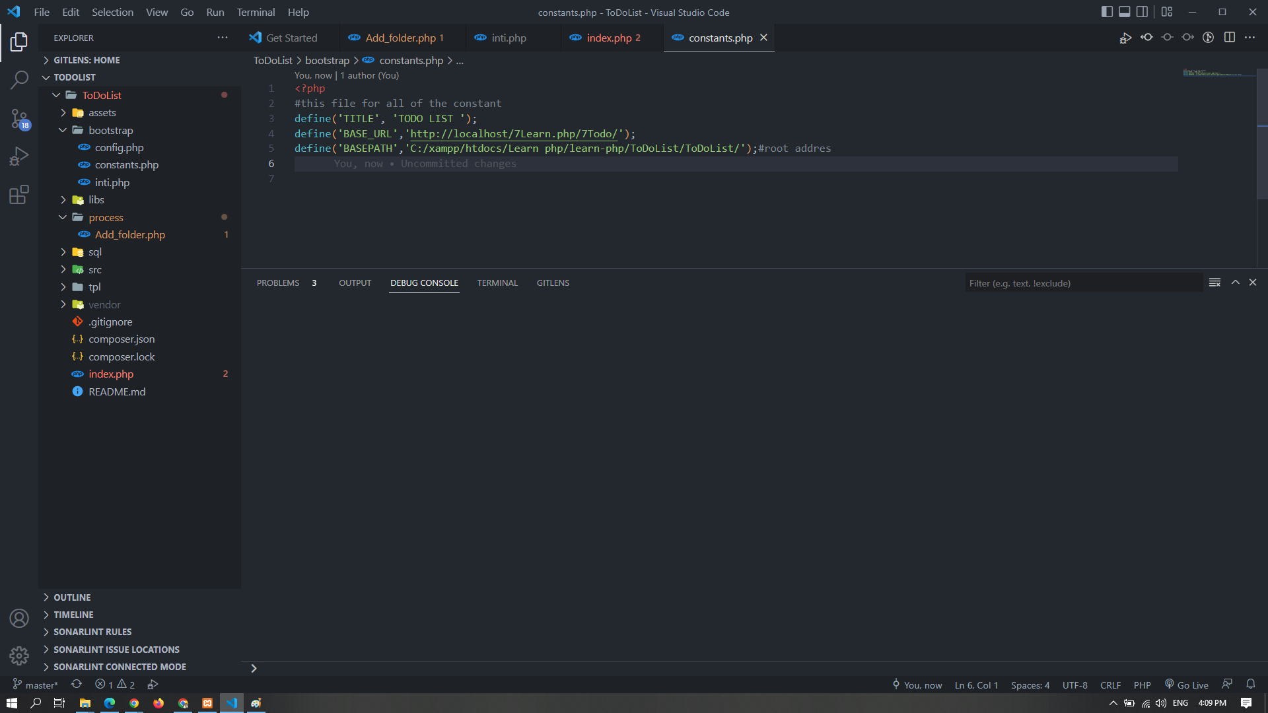Open the File menu

[x=42, y=12]
